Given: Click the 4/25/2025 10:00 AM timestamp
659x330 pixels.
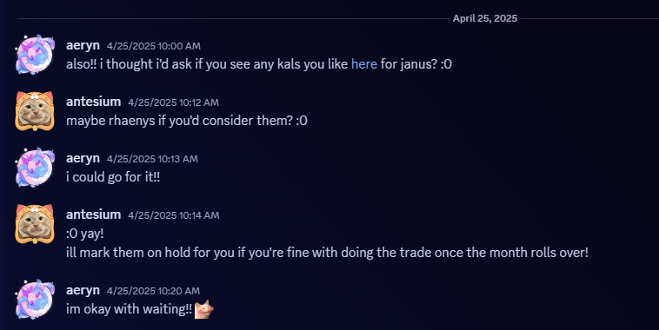Looking at the screenshot, I should pyautogui.click(x=153, y=46).
